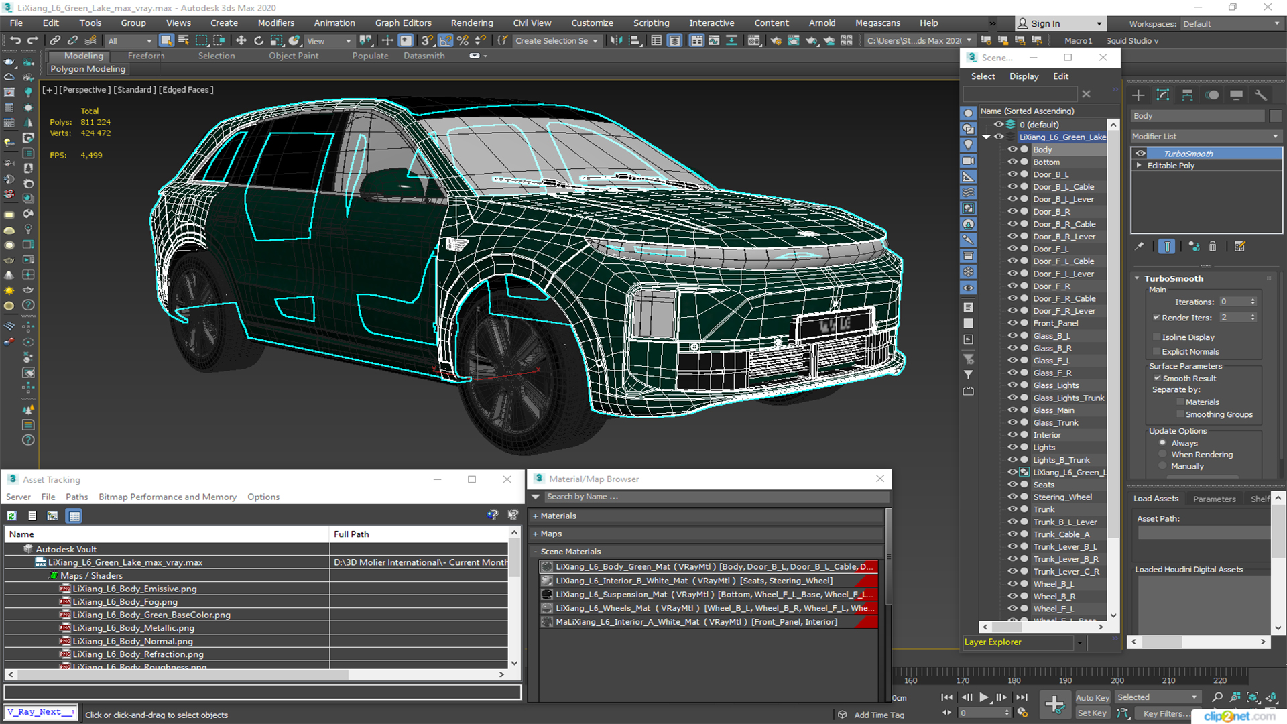Click the Refresh icon in Asset Tracking
This screenshot has height=724, width=1287.
coord(12,516)
